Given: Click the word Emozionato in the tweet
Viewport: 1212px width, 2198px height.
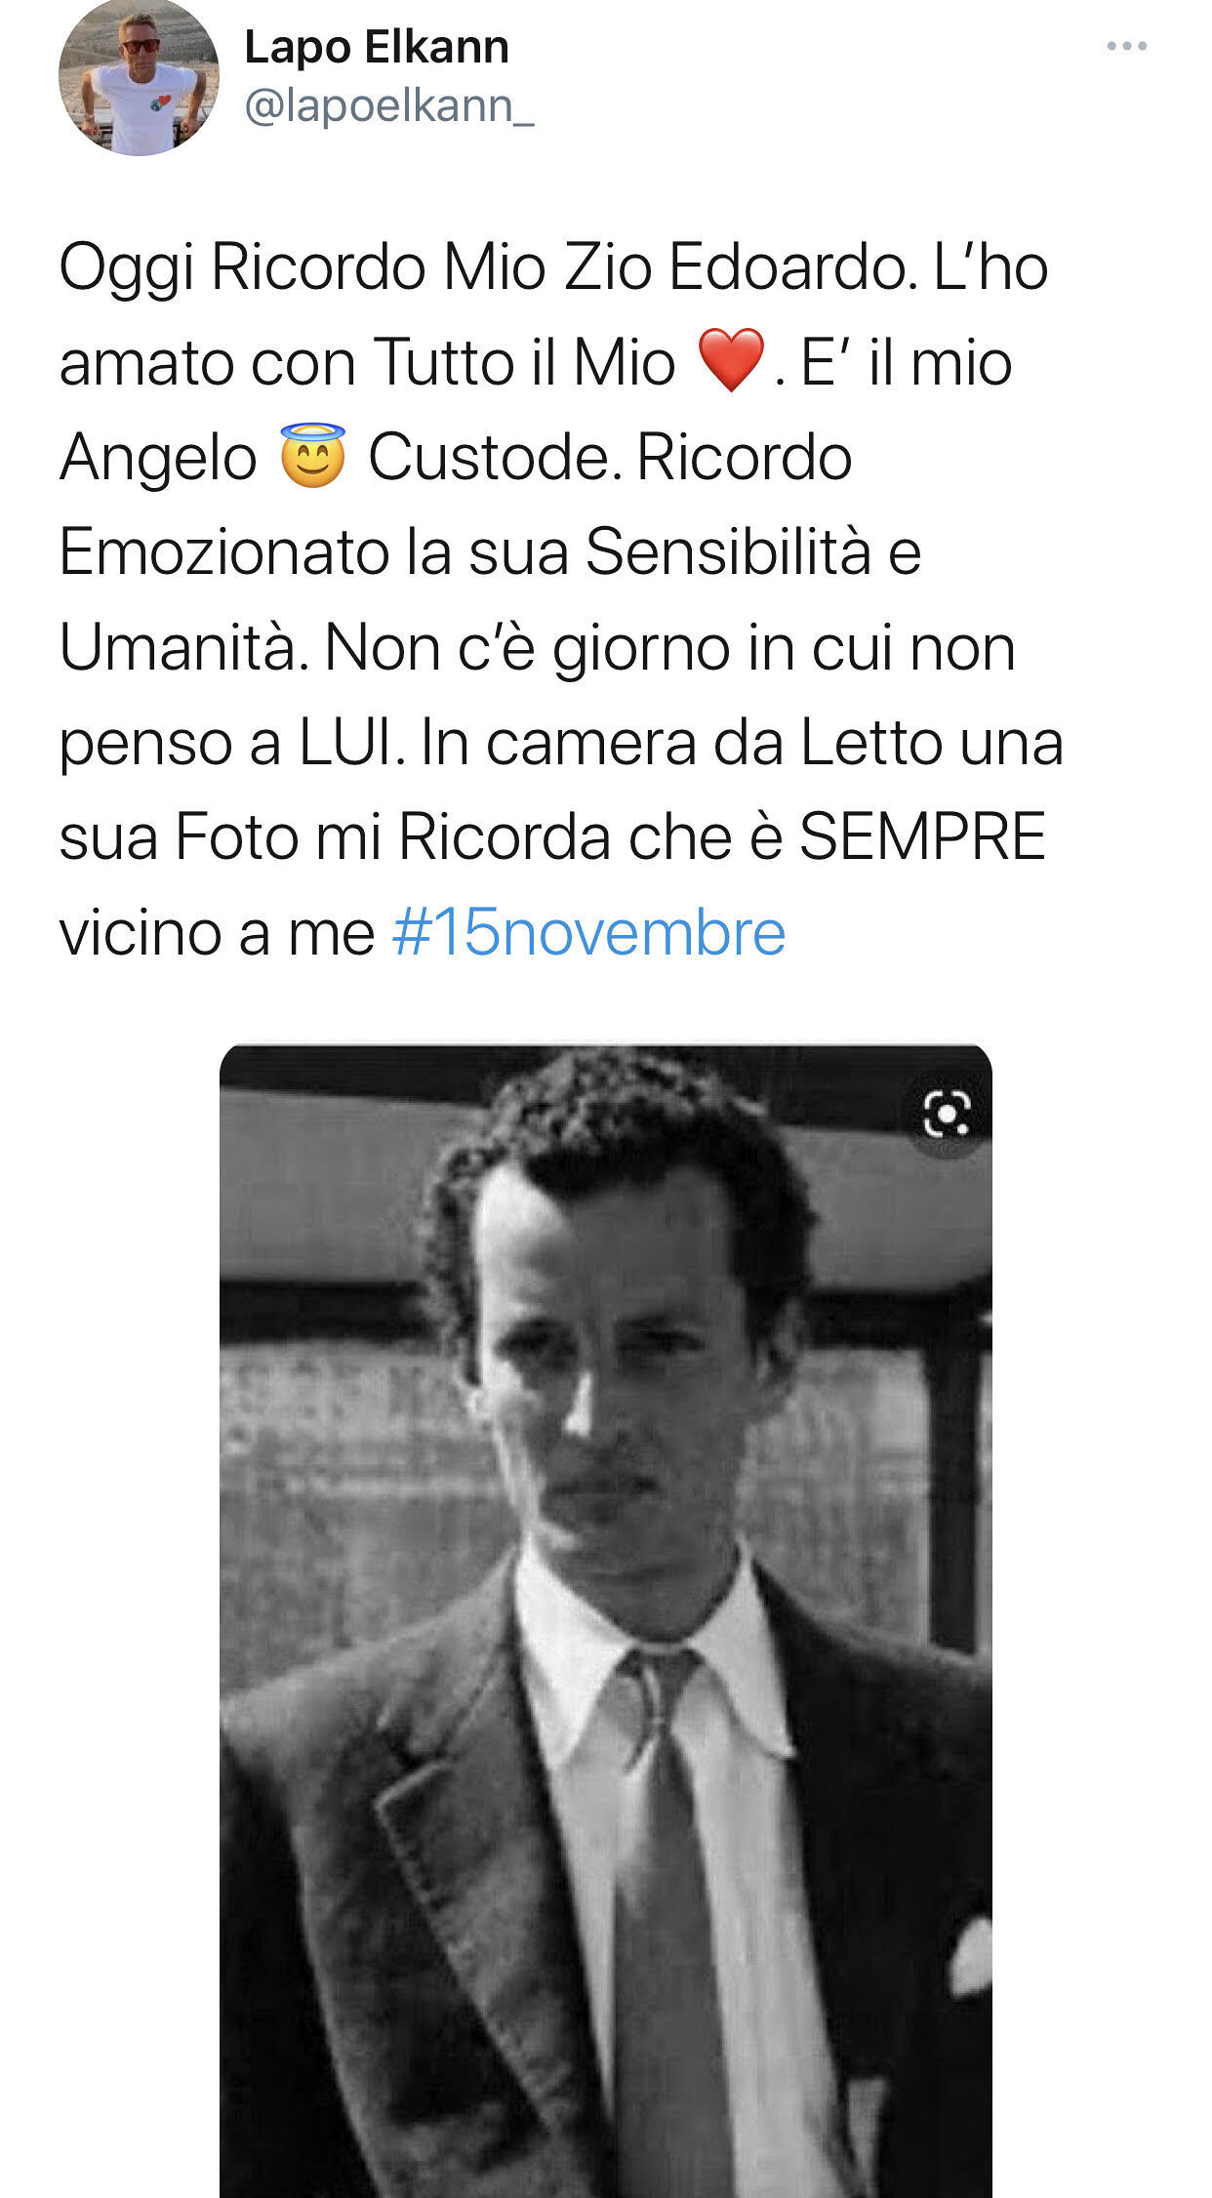Looking at the screenshot, I should pyautogui.click(x=223, y=551).
